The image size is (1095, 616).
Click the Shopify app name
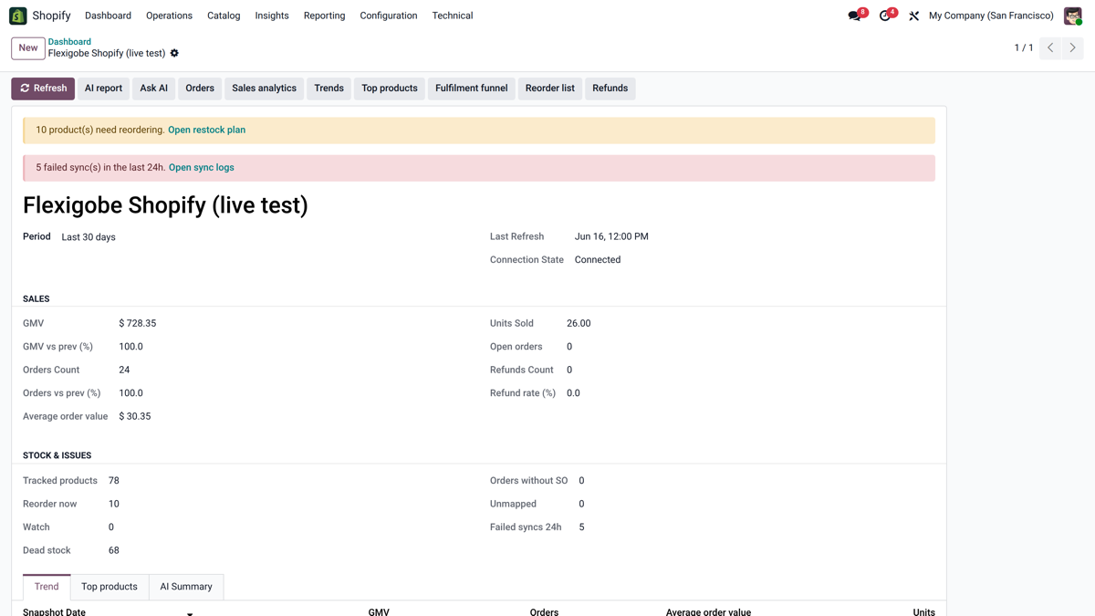pyautogui.click(x=51, y=16)
